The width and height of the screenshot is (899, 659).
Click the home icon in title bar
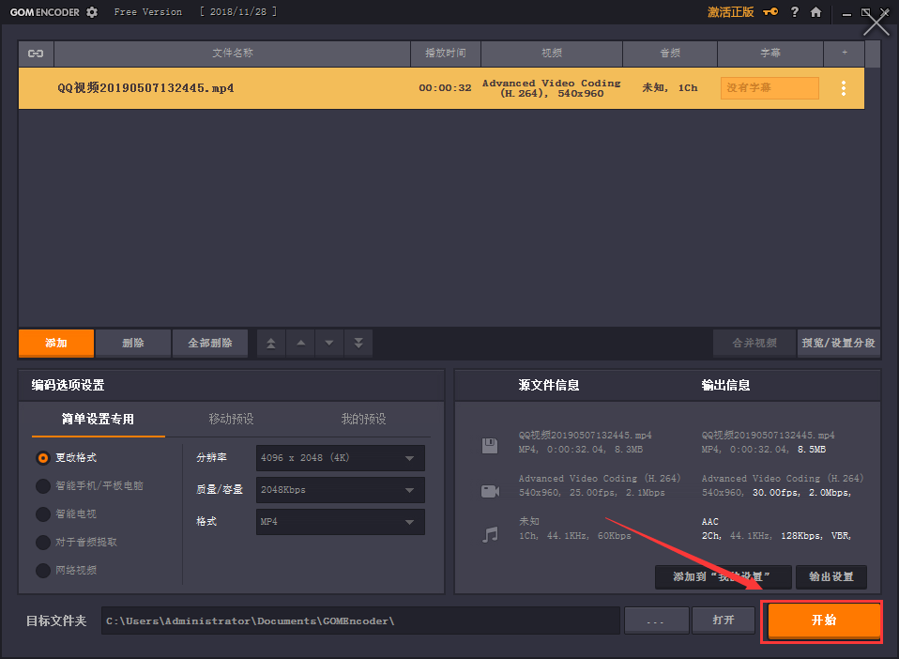pos(816,12)
